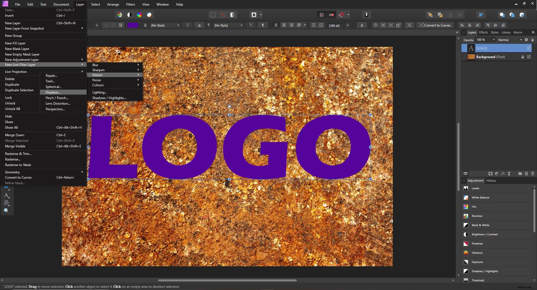
Task: Click the purple text colour swatch
Action: pyautogui.click(x=133, y=25)
